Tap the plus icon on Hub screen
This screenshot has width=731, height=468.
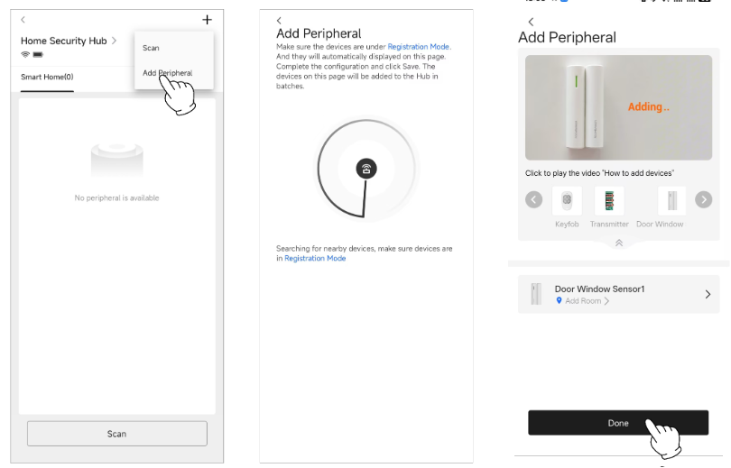[207, 20]
